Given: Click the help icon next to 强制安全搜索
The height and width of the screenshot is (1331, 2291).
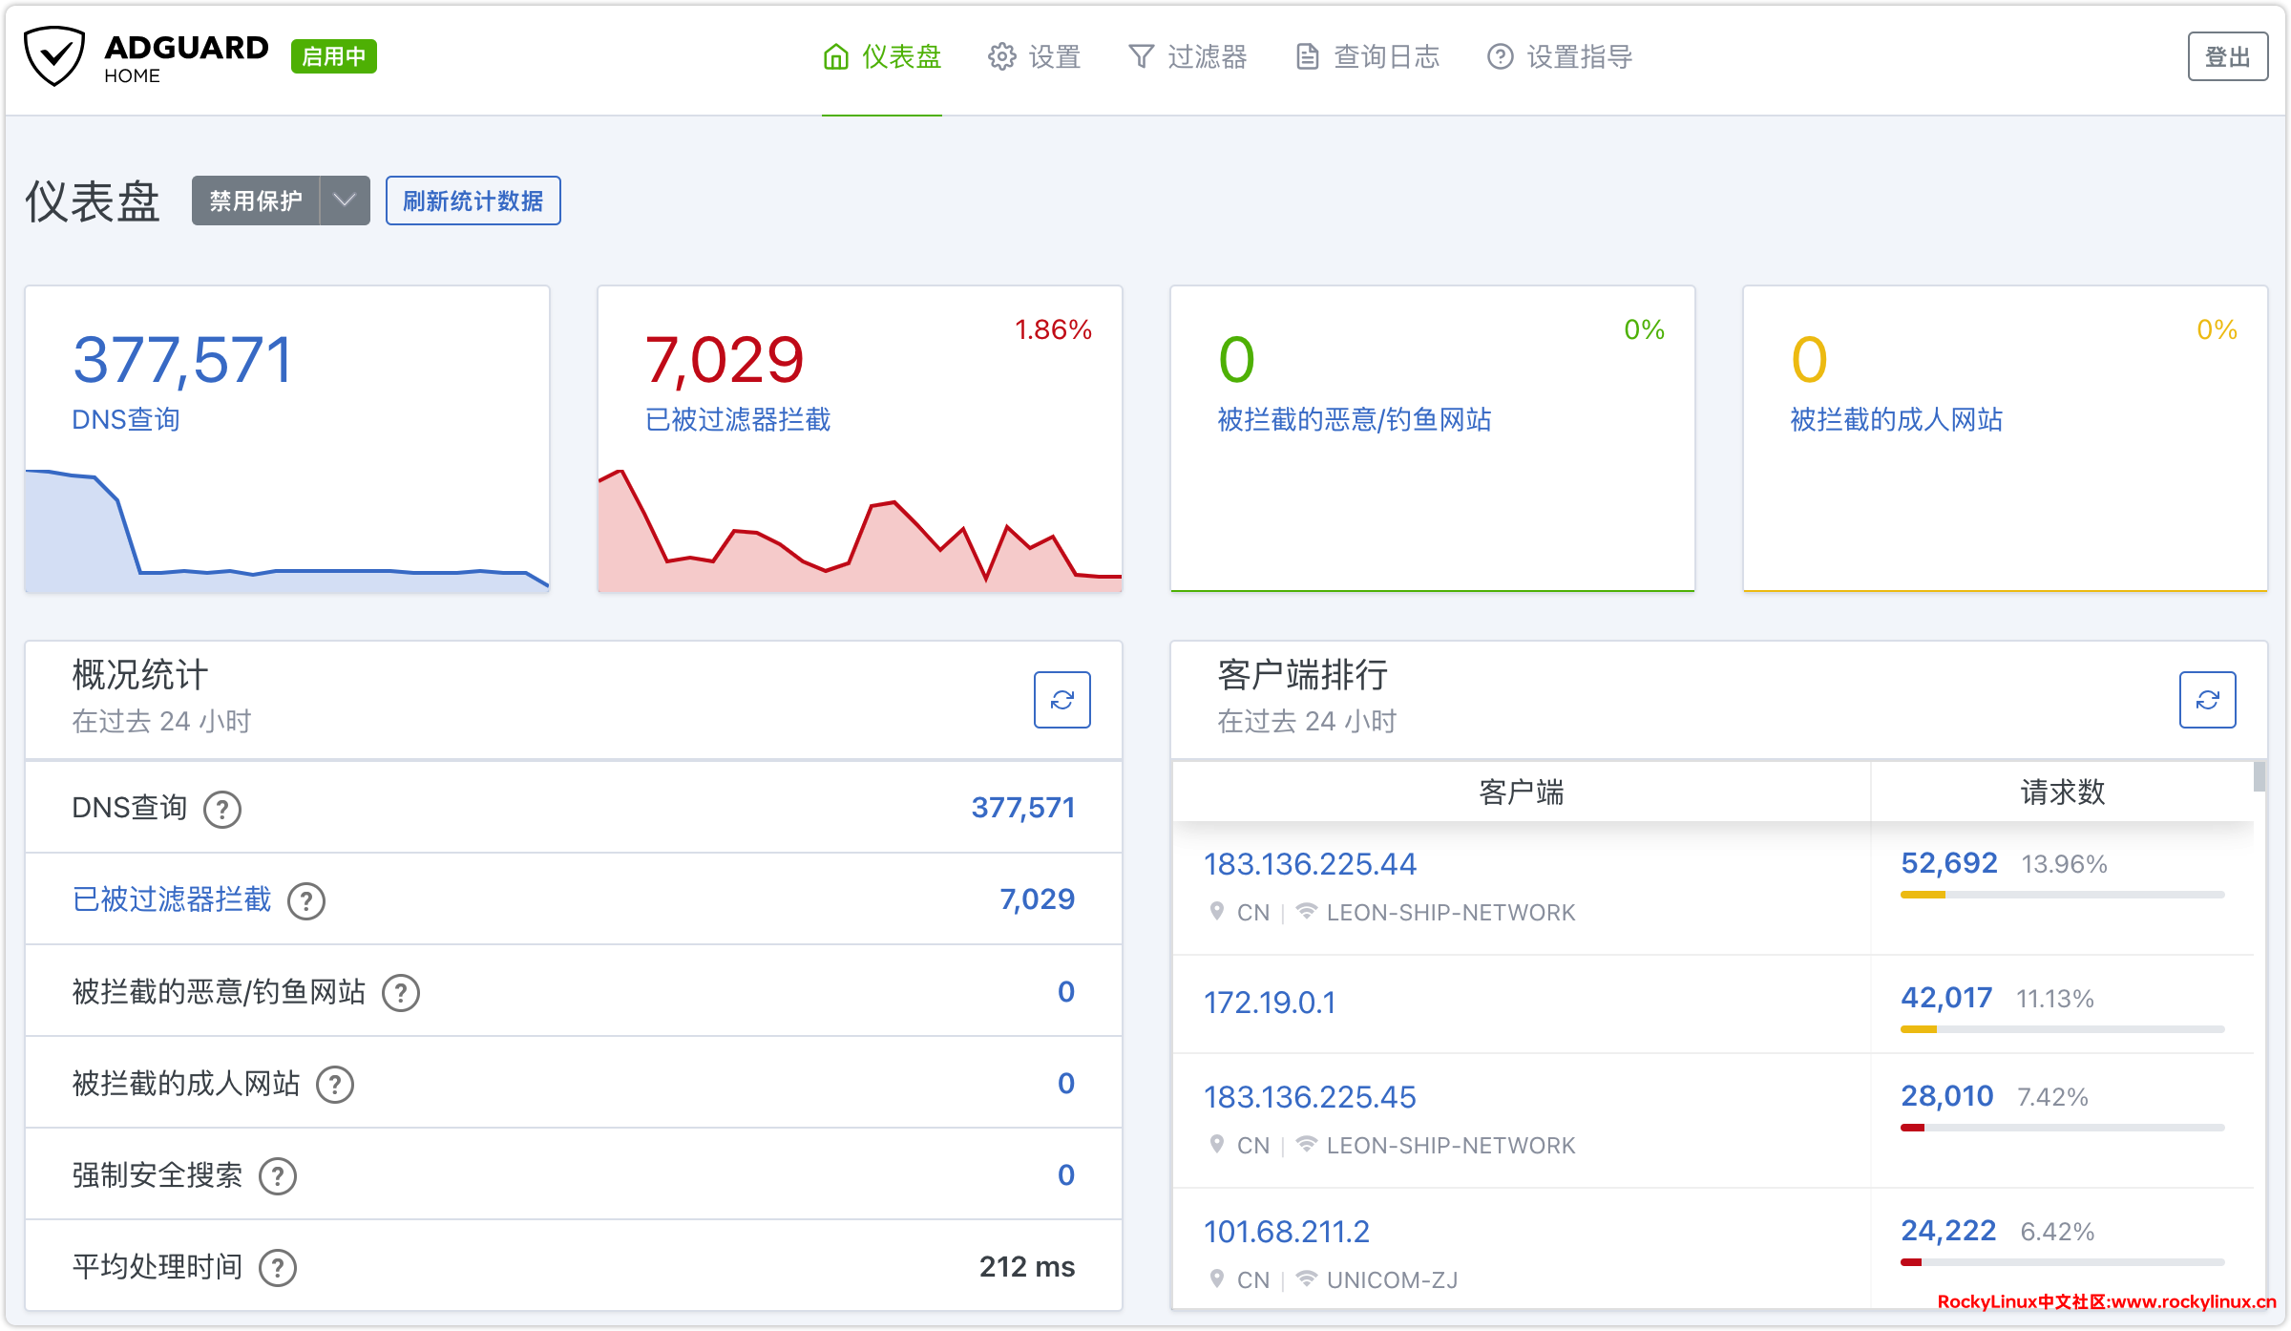Looking at the screenshot, I should tap(278, 1176).
